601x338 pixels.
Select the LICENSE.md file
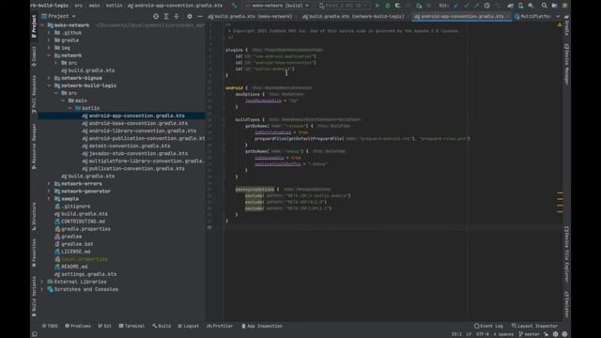click(73, 252)
